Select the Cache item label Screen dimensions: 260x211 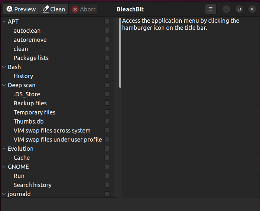pos(22,158)
